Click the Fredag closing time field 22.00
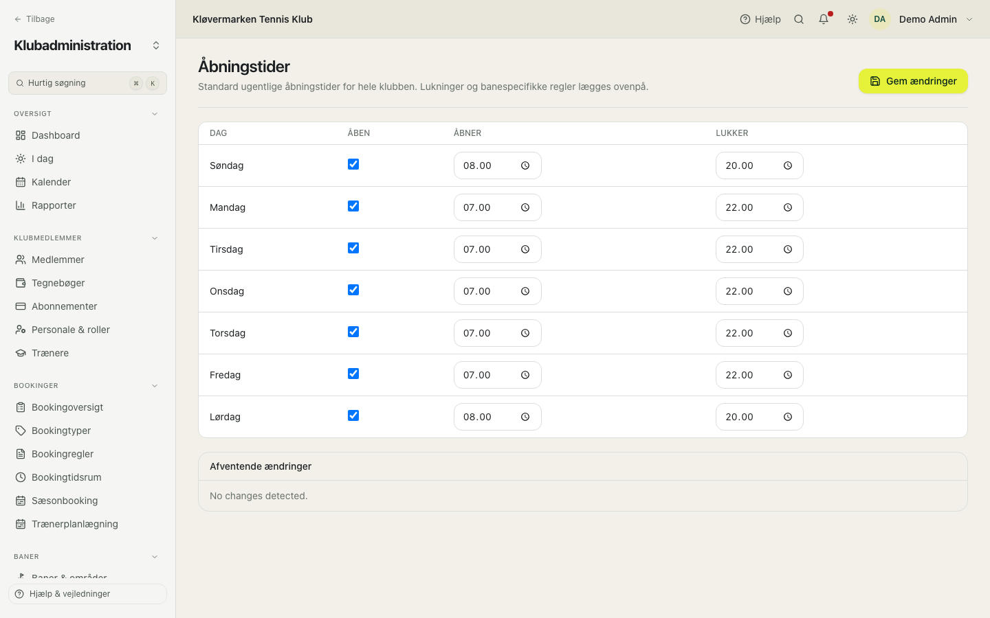This screenshot has height=618, width=990. coord(760,375)
